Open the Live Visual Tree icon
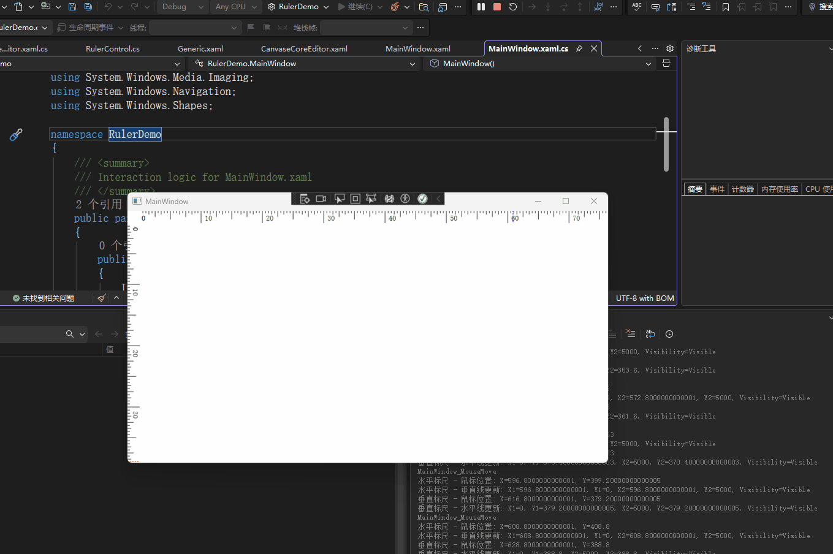Screen dimensions: 833x554 pos(305,199)
